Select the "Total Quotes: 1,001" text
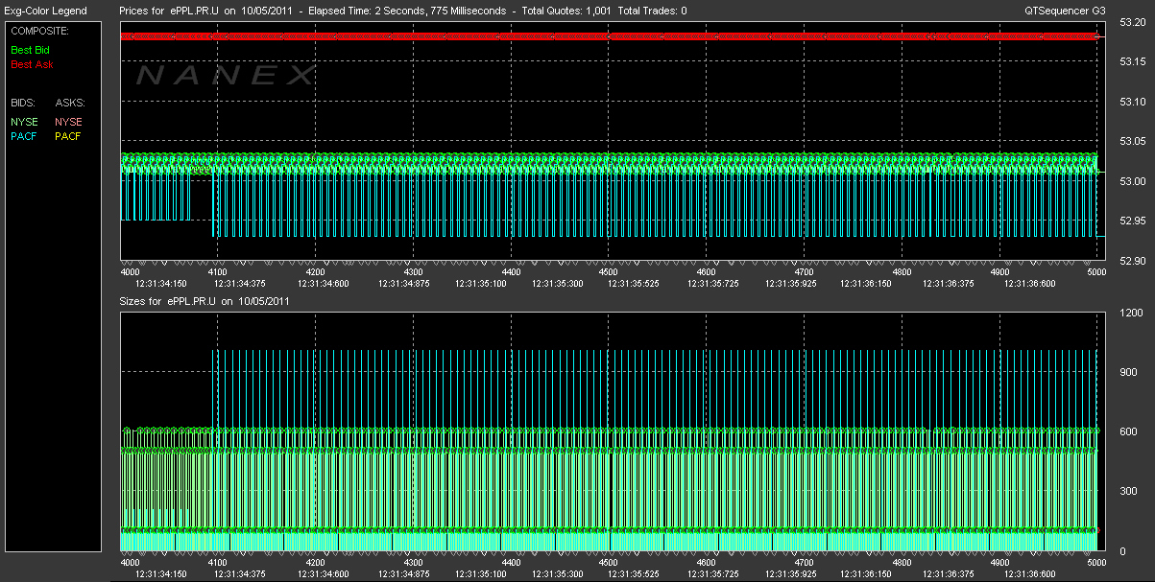Screen dimensions: 1155x582 coord(565,12)
